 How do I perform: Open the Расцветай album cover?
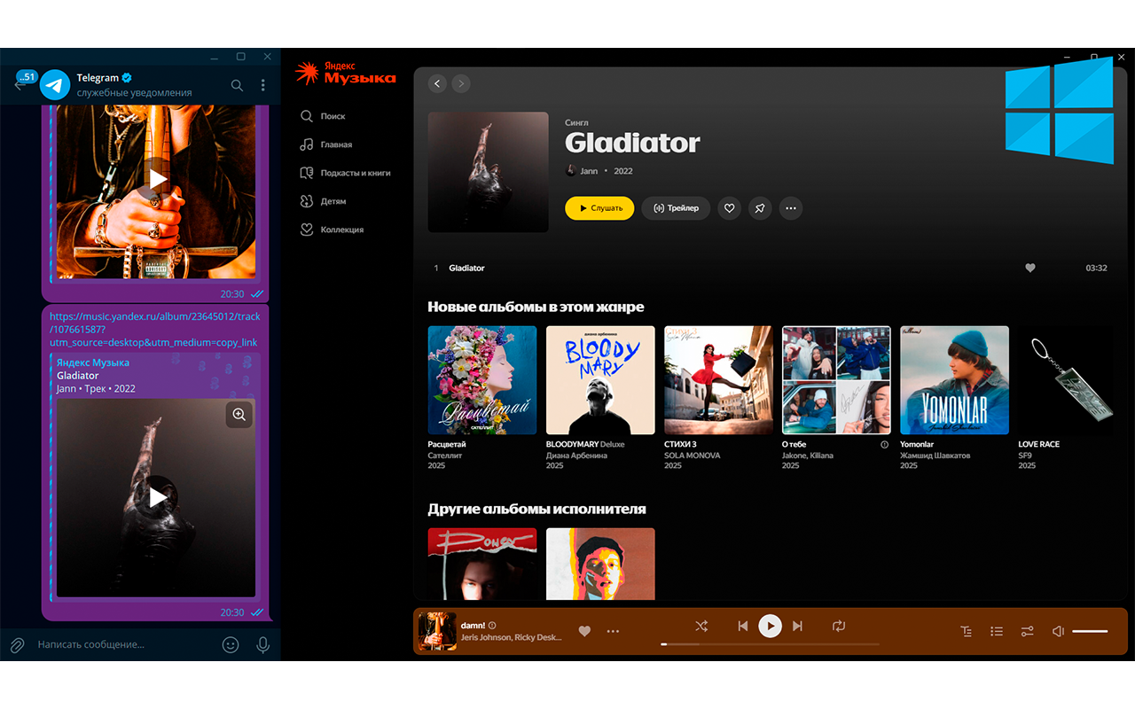[482, 380]
